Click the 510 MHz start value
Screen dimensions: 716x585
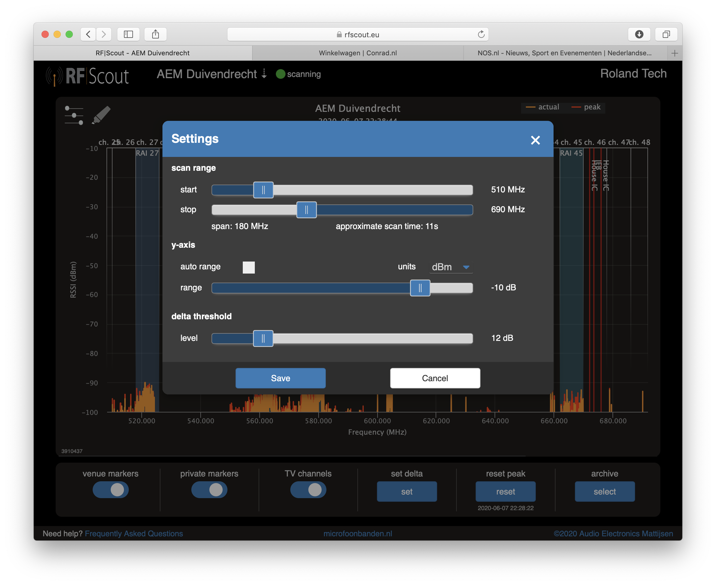click(508, 189)
